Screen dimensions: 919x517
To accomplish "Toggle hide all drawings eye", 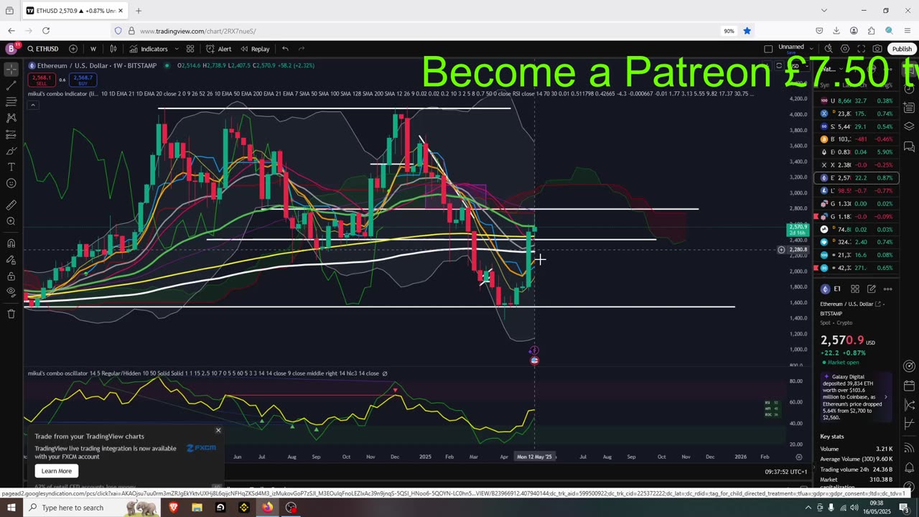I will tap(11, 292).
